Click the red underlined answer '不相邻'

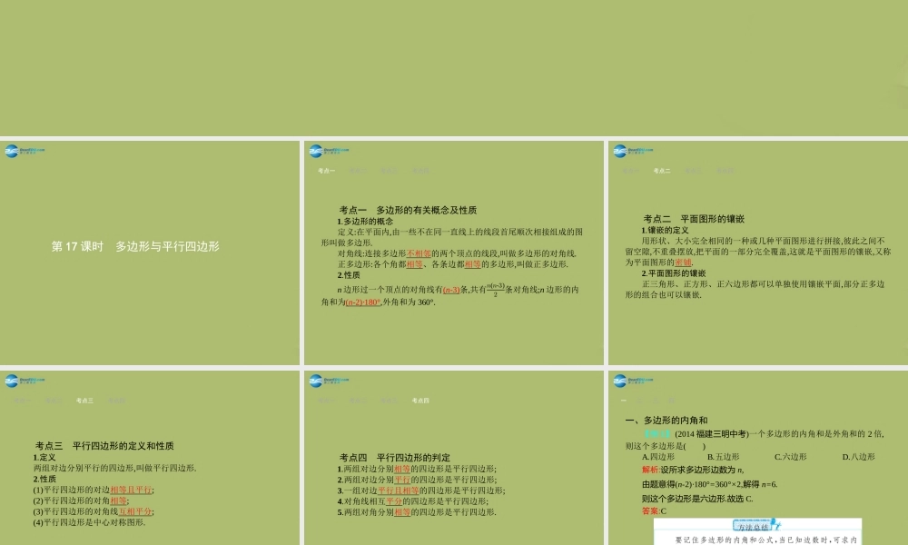point(419,253)
